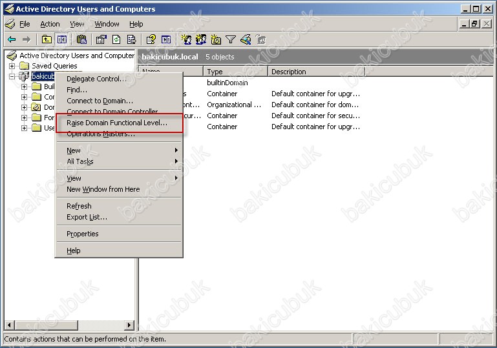Click 'Default container for dom…' description

(315, 105)
